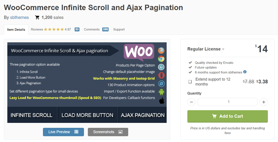278x142 pixels.
Task: Open the Support tab
Action: [119, 29]
